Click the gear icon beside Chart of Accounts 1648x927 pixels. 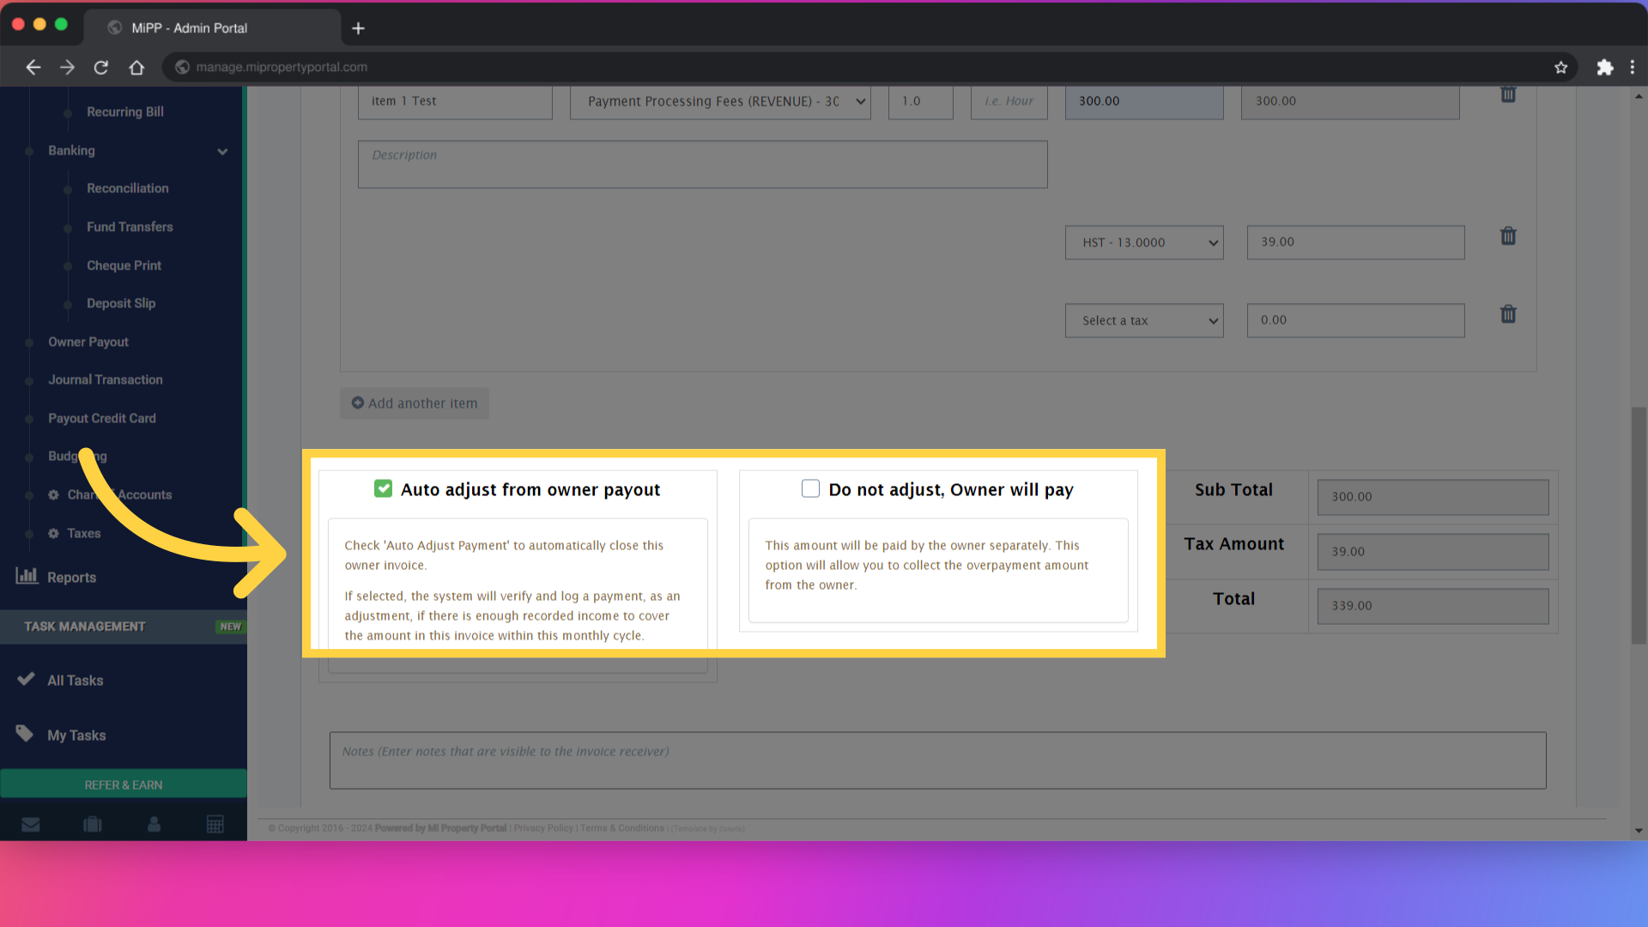53,494
